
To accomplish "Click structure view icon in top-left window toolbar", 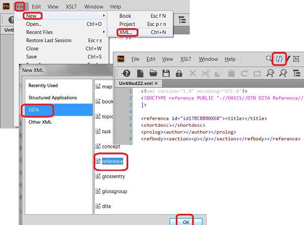I will coord(182,20).
